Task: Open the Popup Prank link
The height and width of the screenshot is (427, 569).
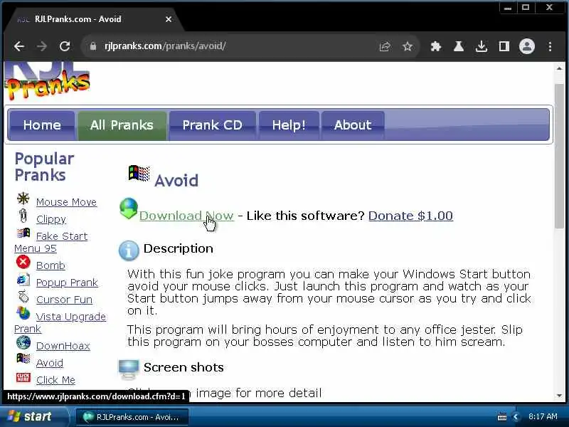Action: 67,283
